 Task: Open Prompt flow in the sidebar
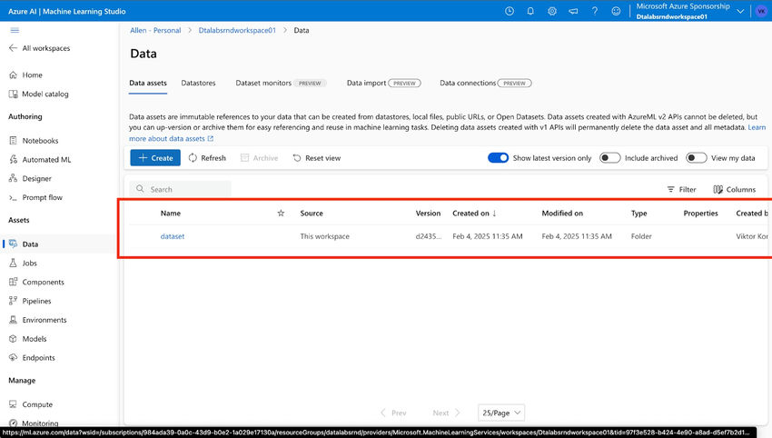pos(35,197)
